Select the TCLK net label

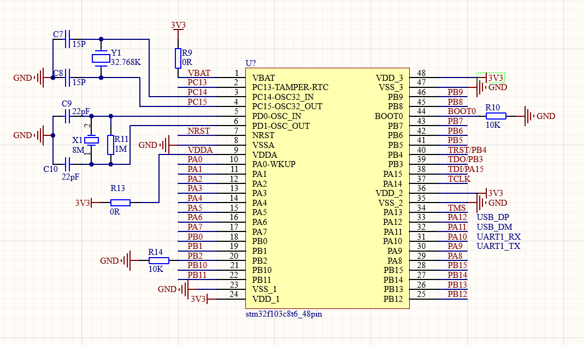click(459, 179)
